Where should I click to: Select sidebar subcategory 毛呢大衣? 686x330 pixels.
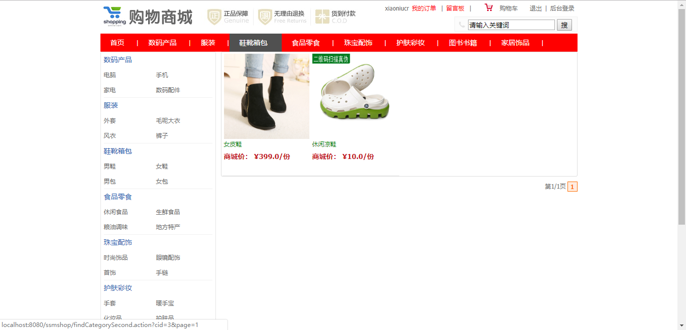pos(168,121)
